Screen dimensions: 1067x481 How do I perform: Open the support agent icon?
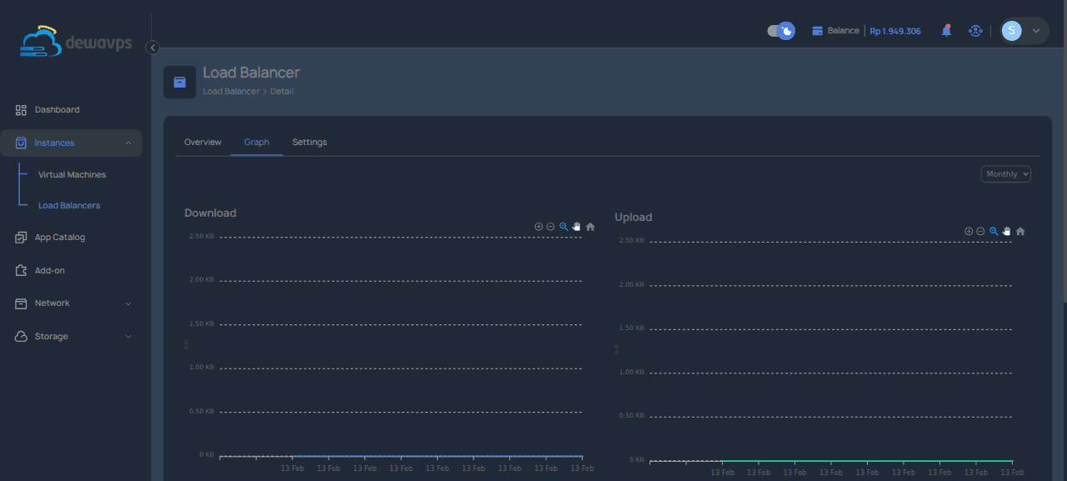coord(974,31)
